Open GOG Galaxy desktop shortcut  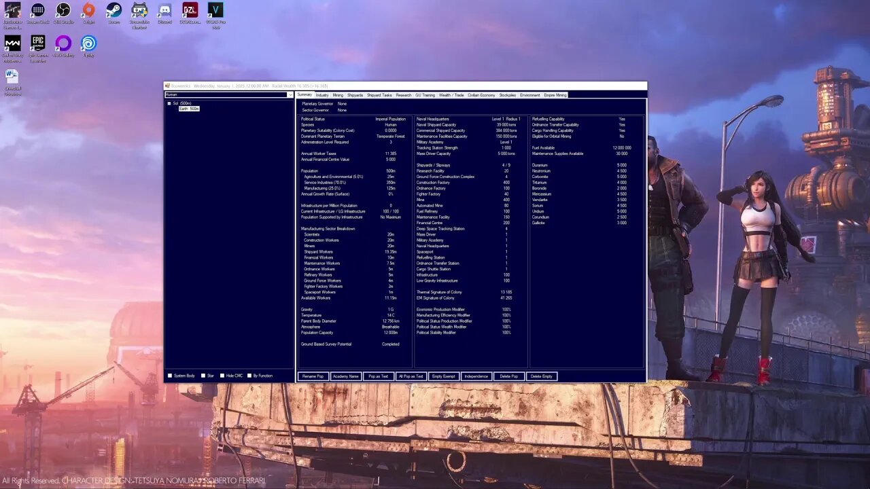[x=63, y=46]
